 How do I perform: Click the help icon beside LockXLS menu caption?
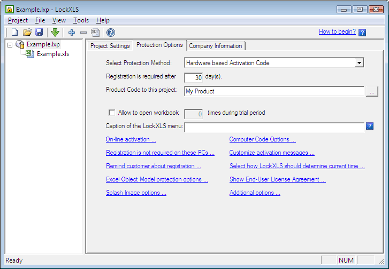(370, 126)
